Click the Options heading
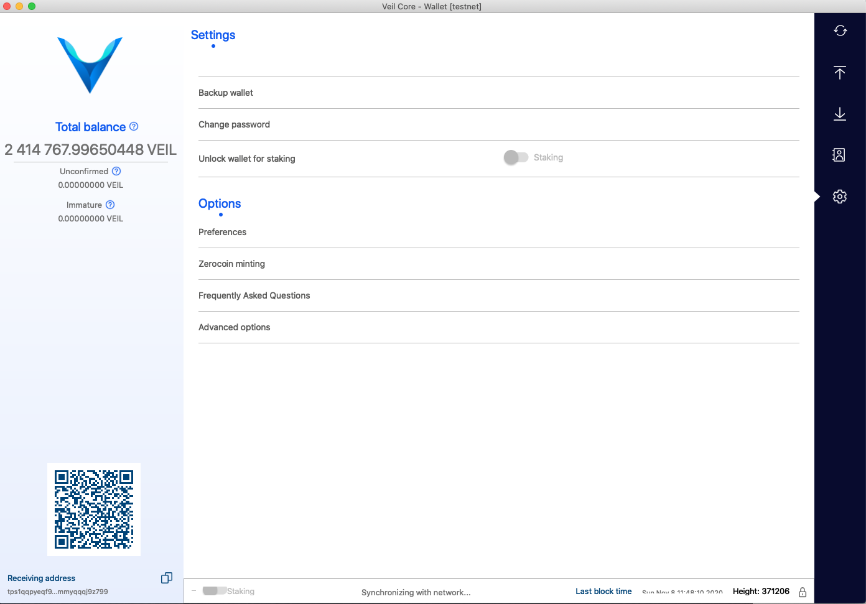Viewport: 866px width, 604px height. point(220,203)
